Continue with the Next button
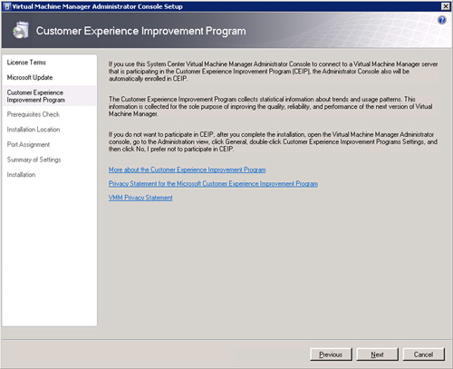The width and height of the screenshot is (453, 369). pos(378,354)
